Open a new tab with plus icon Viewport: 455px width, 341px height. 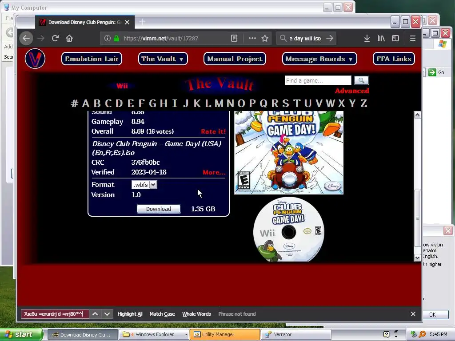(x=142, y=22)
